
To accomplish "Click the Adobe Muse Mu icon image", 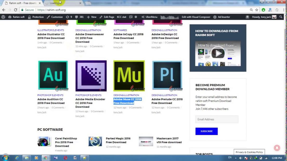I will [129, 76].
